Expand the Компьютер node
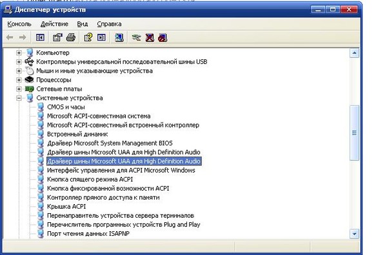This screenshot has width=387, height=255. click(x=19, y=52)
